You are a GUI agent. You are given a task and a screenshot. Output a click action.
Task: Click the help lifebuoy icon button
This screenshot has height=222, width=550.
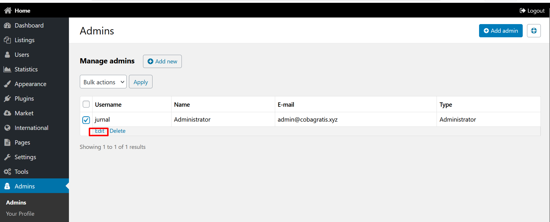pos(534,31)
